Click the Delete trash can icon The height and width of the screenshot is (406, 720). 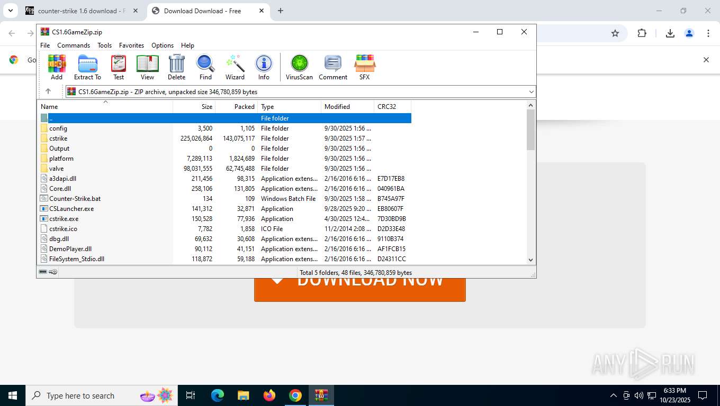(x=176, y=67)
